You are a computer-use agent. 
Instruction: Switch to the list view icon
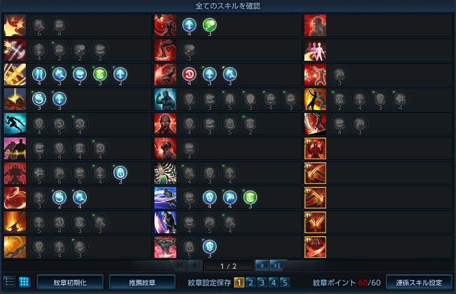pyautogui.click(x=10, y=282)
